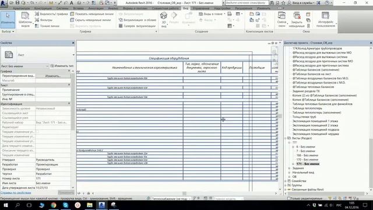Open Справка по свойствам link
Viewport: 373px width, 210px height.
point(16,192)
